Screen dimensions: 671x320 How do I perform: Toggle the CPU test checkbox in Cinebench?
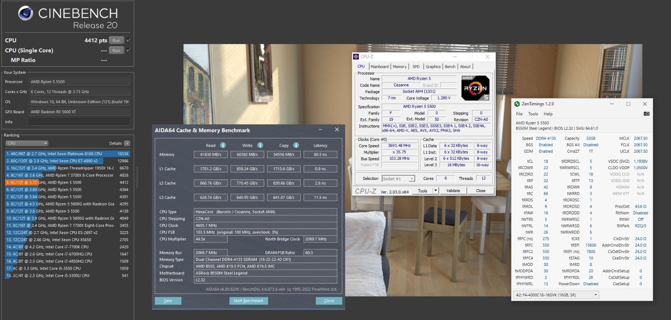(x=128, y=40)
